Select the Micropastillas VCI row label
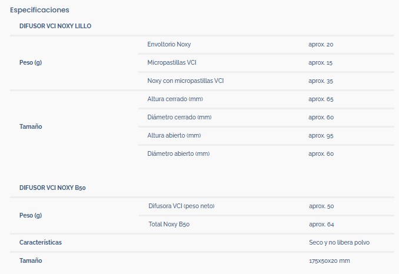The height and width of the screenshot is (274, 399). tap(172, 62)
